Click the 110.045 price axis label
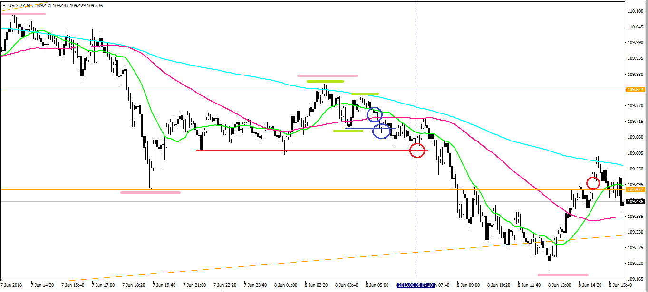Viewport: 648px width, 292px height. 635,27
